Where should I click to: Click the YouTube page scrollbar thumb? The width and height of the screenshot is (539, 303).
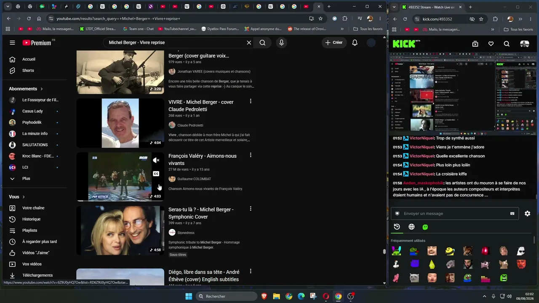(384, 252)
